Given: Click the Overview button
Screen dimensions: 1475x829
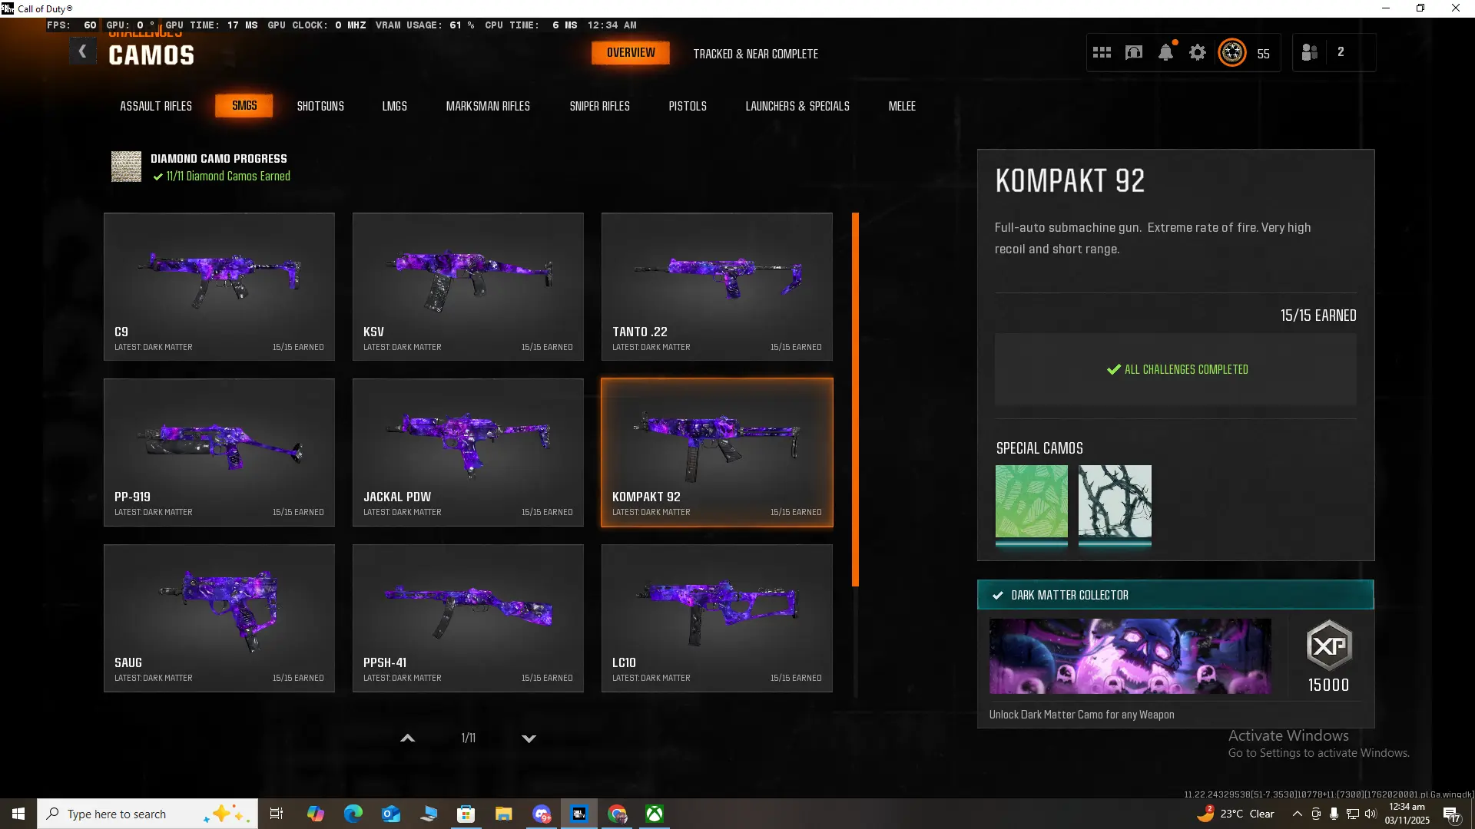Looking at the screenshot, I should click(631, 53).
